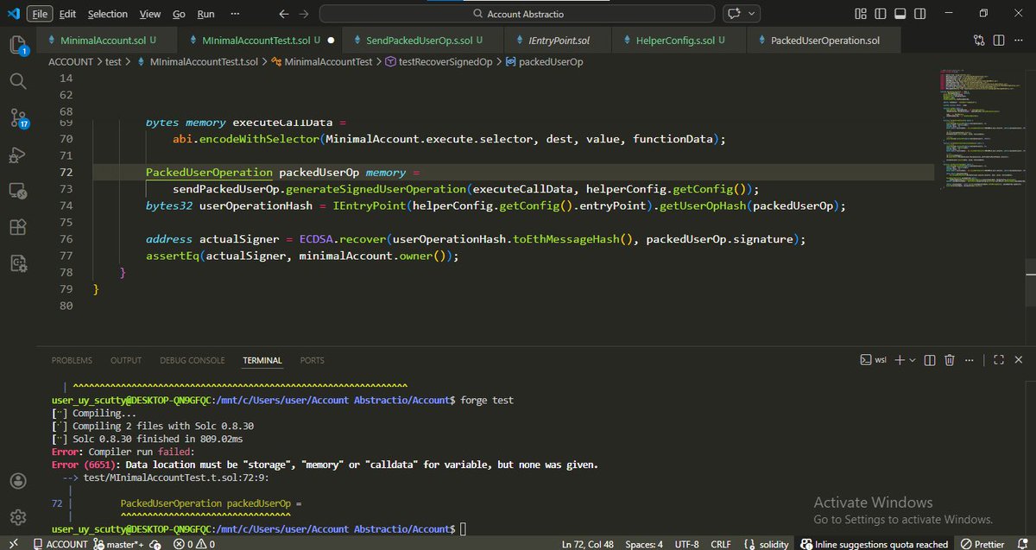
Task: Go forward using the right arrow
Action: point(302,14)
